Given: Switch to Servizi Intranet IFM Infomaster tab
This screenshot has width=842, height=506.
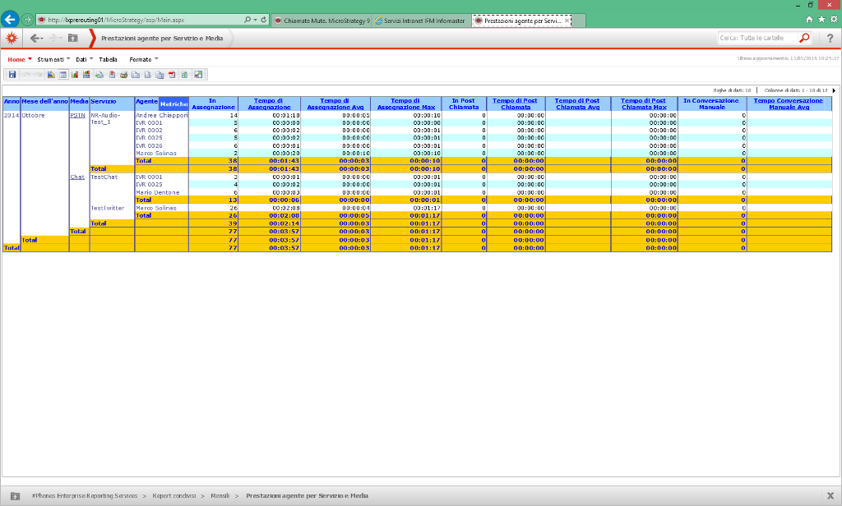Looking at the screenshot, I should click(421, 21).
